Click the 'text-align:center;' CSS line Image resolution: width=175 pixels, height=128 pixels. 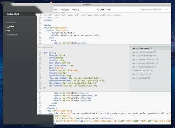coord(59,63)
